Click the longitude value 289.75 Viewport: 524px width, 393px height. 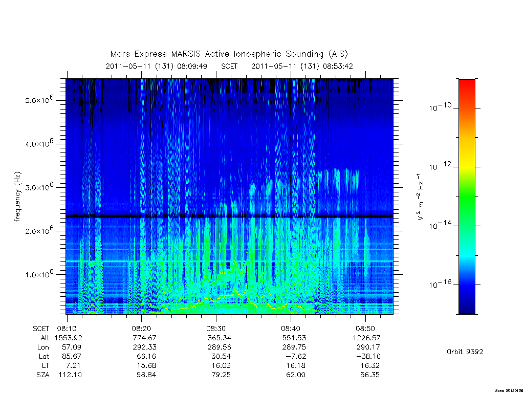click(x=294, y=347)
